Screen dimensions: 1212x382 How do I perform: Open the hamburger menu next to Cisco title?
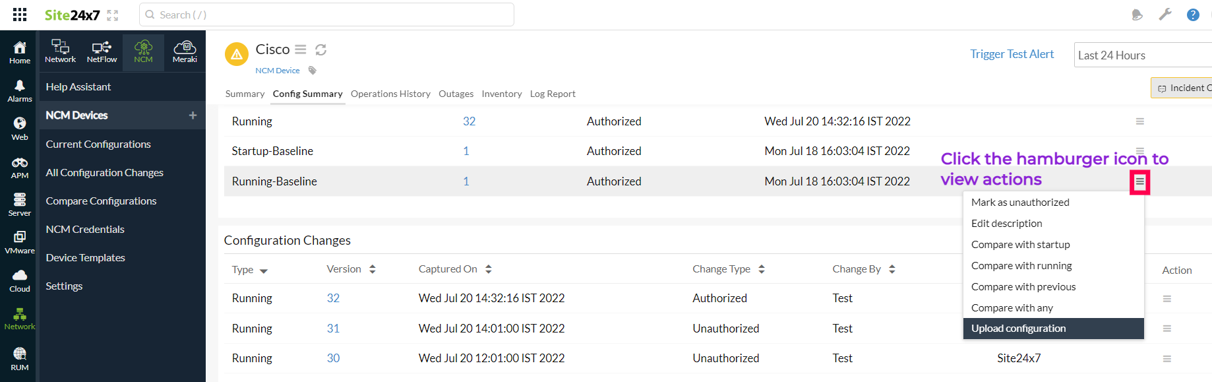pyautogui.click(x=301, y=49)
